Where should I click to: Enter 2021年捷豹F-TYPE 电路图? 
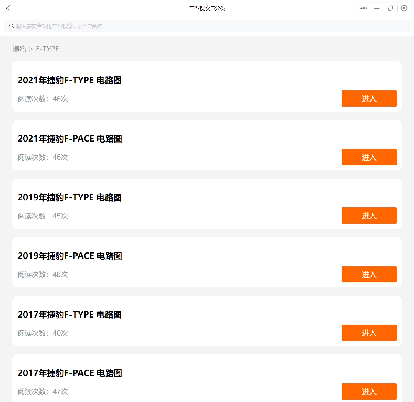click(x=369, y=99)
